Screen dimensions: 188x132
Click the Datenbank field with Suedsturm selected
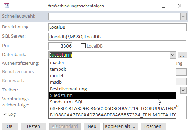109,55
